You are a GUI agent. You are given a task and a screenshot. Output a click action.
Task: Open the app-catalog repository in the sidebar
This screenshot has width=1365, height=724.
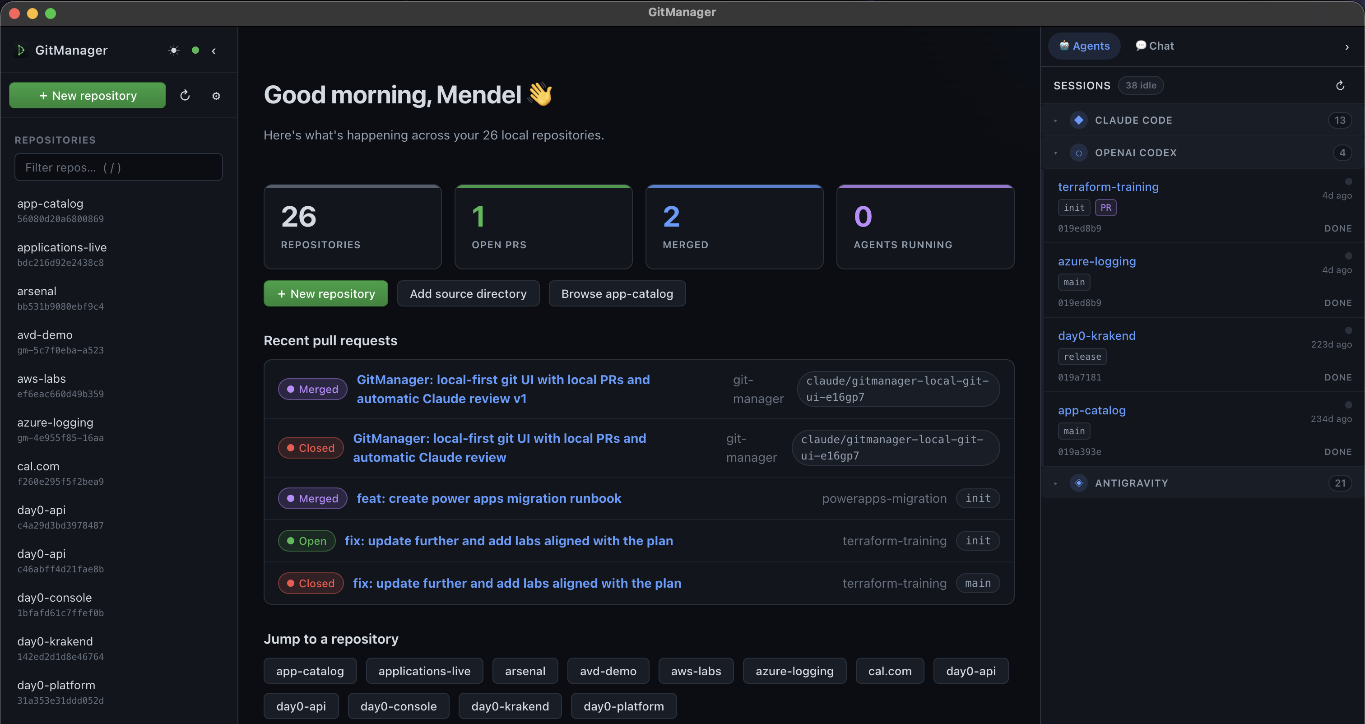point(119,210)
